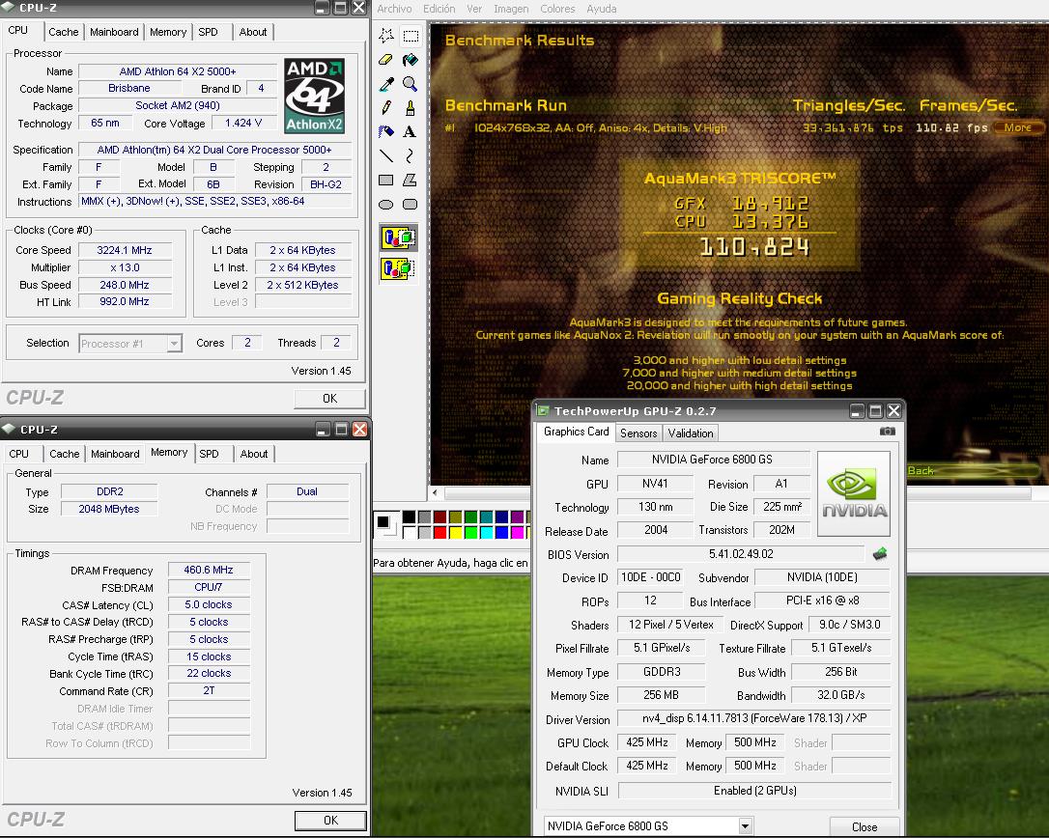Open the Ayuda menu in Paint

pyautogui.click(x=602, y=9)
